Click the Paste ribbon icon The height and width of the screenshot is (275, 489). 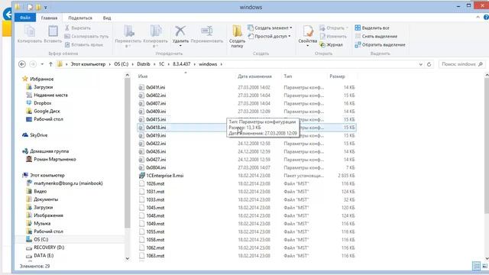[x=53, y=31]
